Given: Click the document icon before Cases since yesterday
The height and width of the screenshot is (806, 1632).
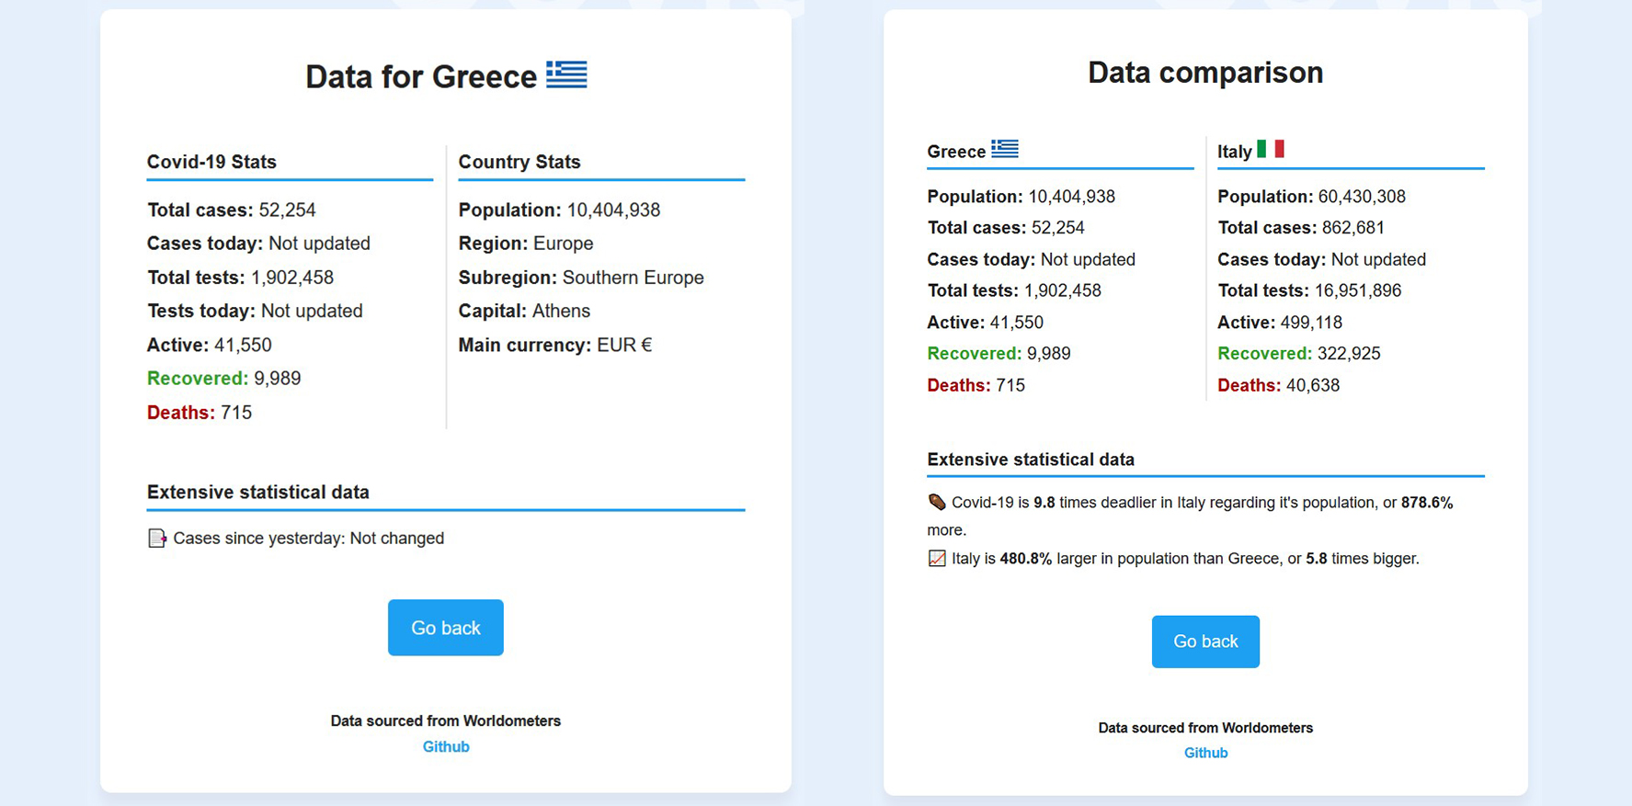Looking at the screenshot, I should (157, 538).
